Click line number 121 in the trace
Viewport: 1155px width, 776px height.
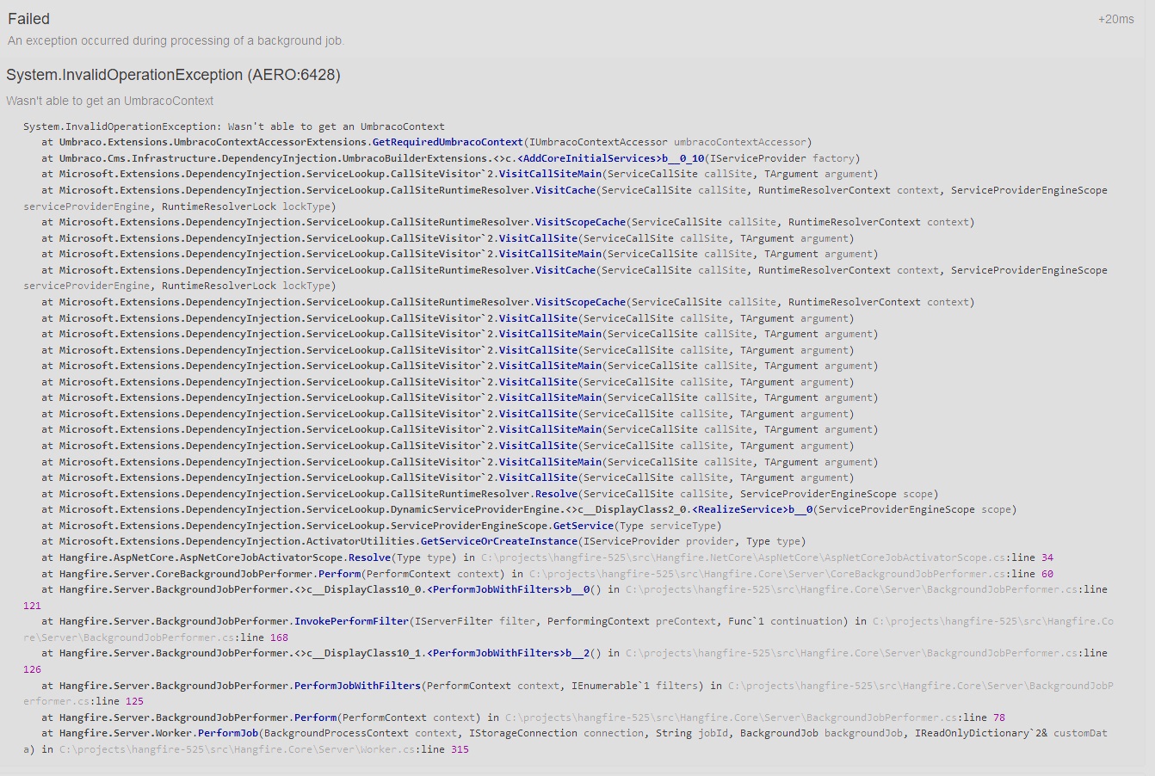32,606
